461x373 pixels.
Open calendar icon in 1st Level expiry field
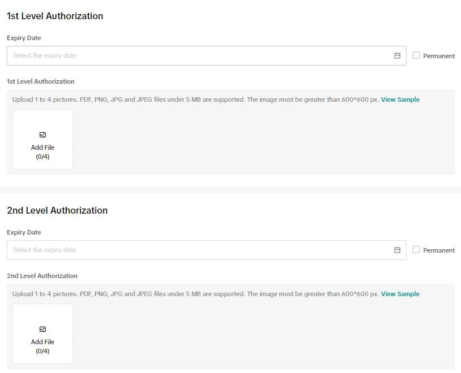coord(397,56)
